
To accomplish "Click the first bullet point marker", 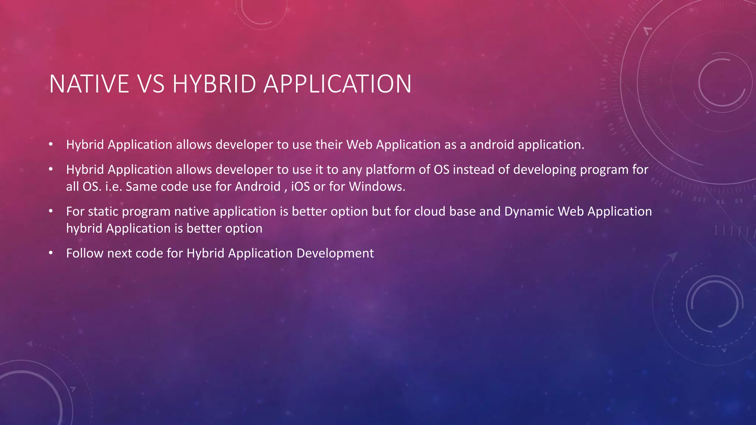I will coord(51,144).
